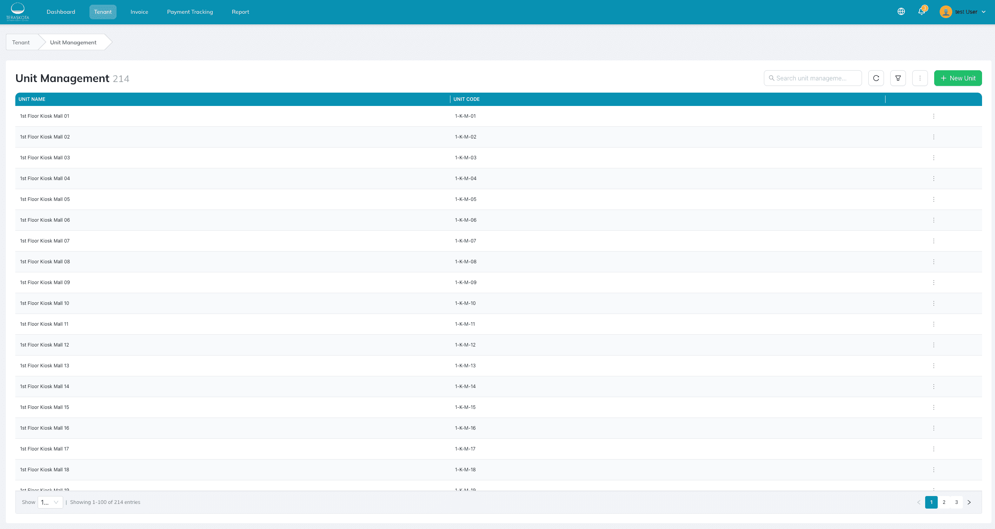Open row actions for 1st Floor Kiosk Mall 18

934,470
